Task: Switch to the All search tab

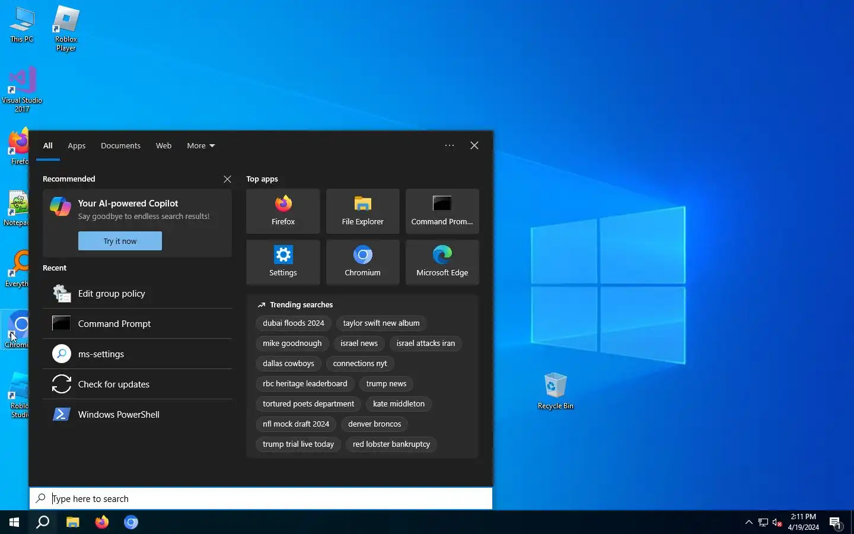Action: [x=48, y=145]
